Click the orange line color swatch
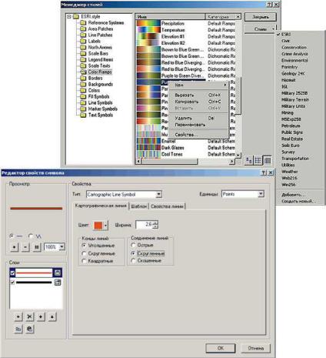The width and height of the screenshot is (326, 358). [98, 226]
